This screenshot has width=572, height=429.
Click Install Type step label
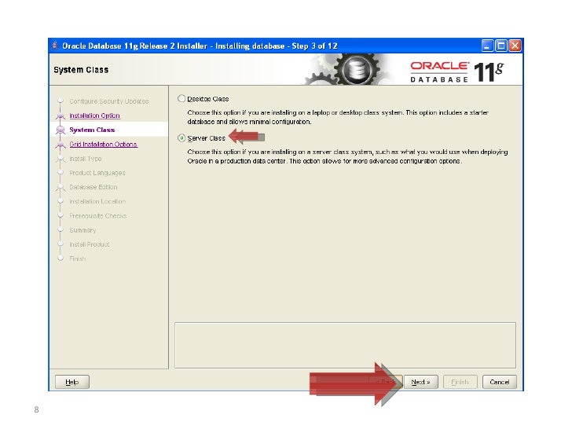coord(86,159)
